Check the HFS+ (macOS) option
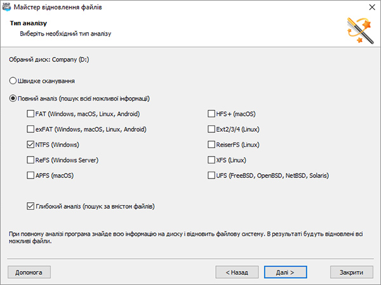 point(211,113)
